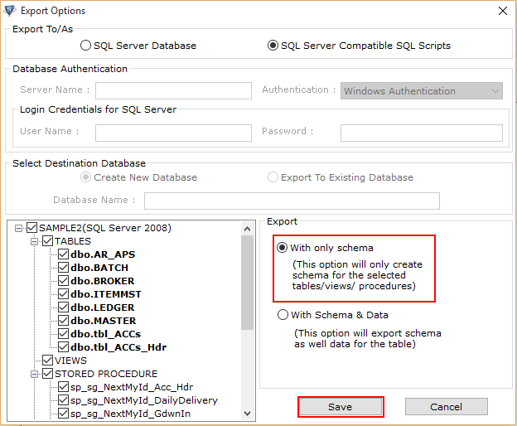517x426 pixels.
Task: Close the Export Options dialog
Action: pyautogui.click(x=502, y=11)
